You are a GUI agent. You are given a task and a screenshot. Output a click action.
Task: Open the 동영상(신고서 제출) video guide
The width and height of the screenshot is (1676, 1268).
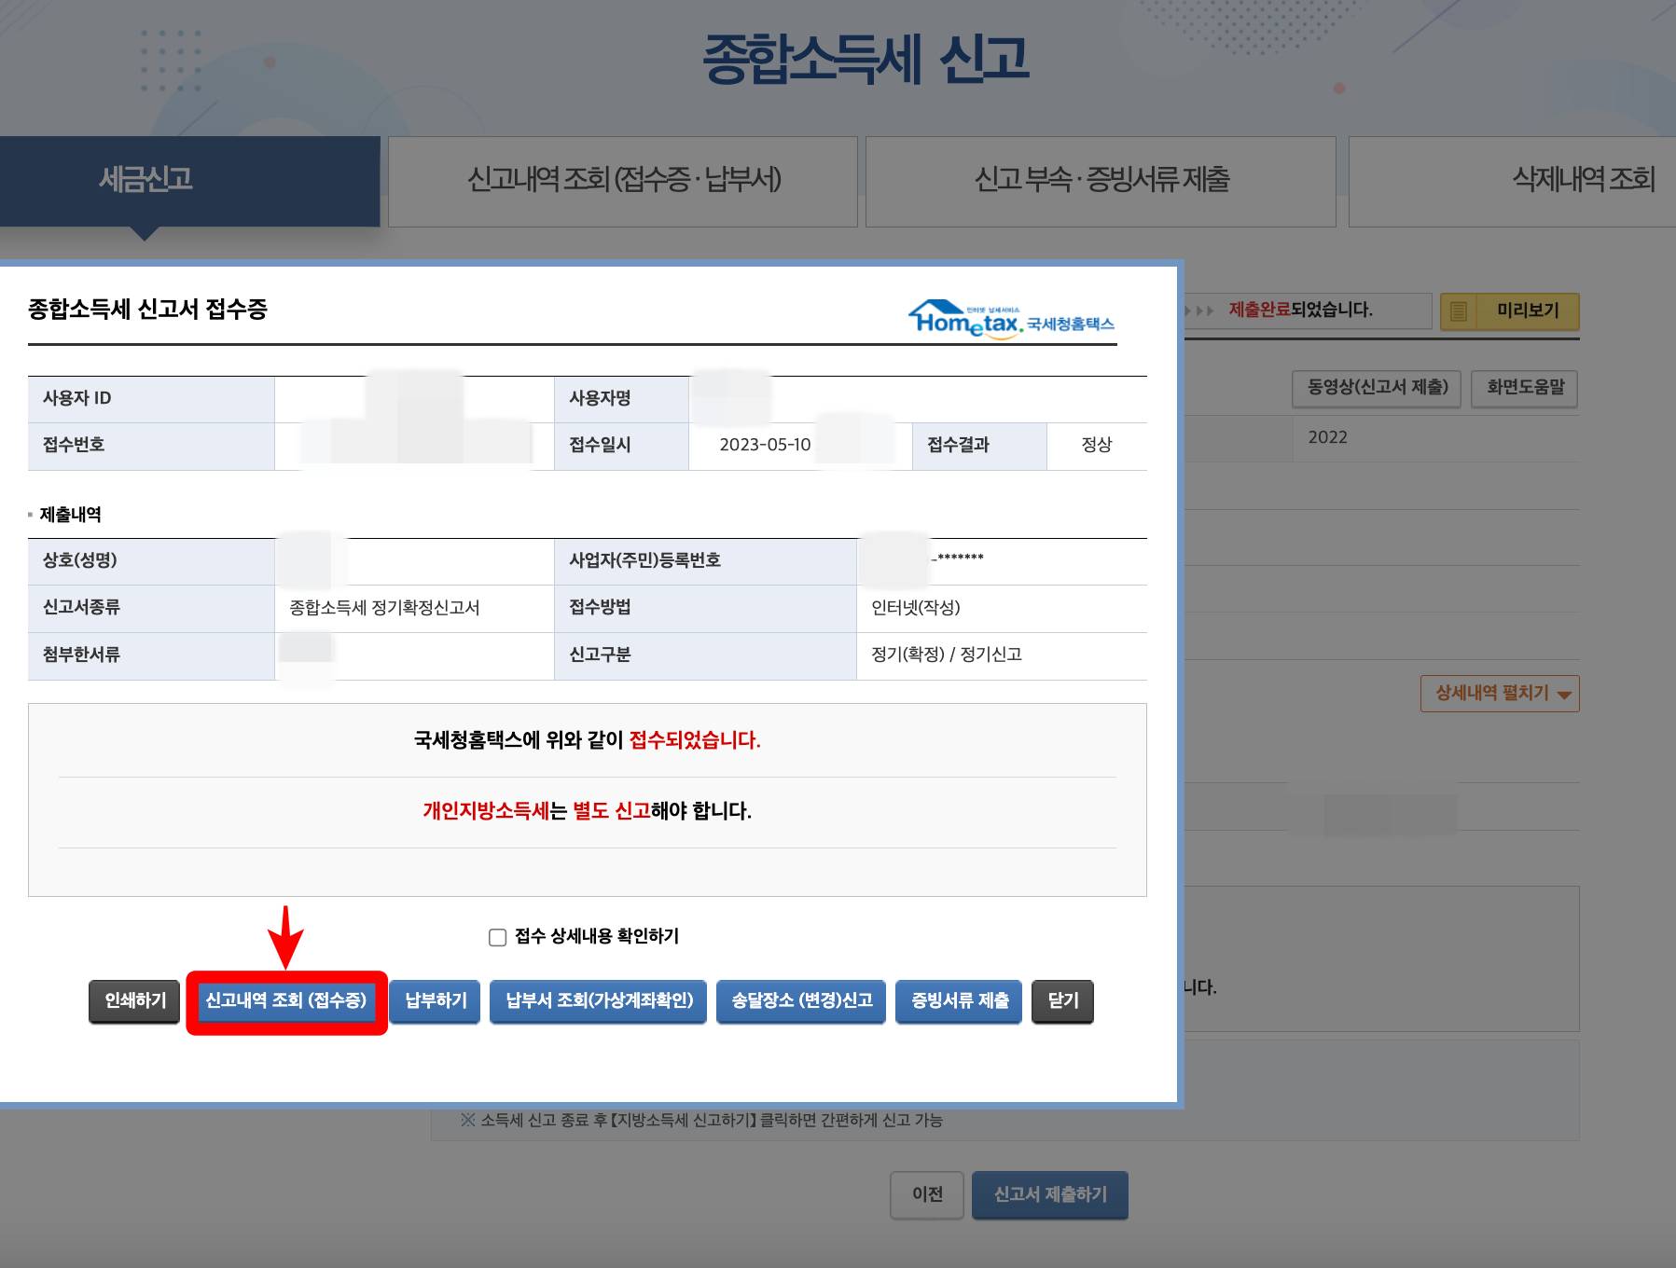1376,390
